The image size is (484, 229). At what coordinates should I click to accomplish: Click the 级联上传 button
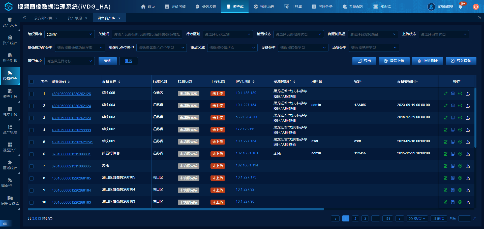394,61
